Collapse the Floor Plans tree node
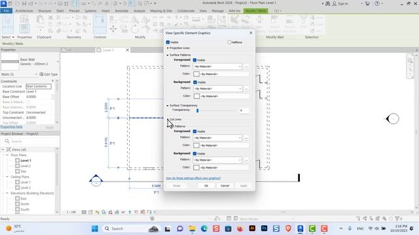The image size is (419, 235). click(x=7, y=155)
